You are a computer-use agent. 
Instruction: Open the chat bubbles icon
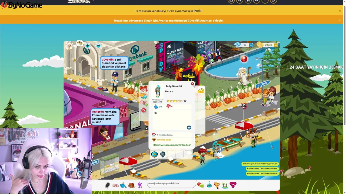click(x=201, y=185)
